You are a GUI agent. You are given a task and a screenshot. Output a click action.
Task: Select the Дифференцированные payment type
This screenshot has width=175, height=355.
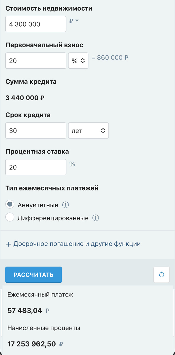[x=9, y=217]
